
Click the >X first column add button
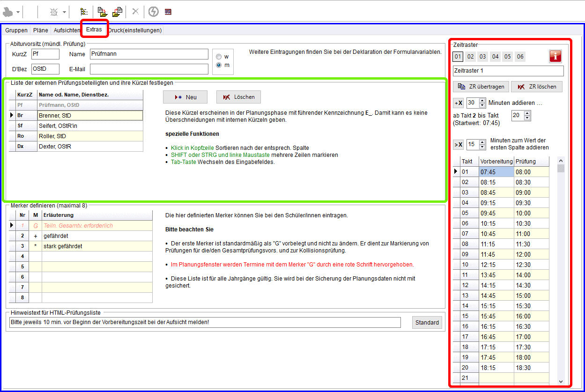[458, 144]
